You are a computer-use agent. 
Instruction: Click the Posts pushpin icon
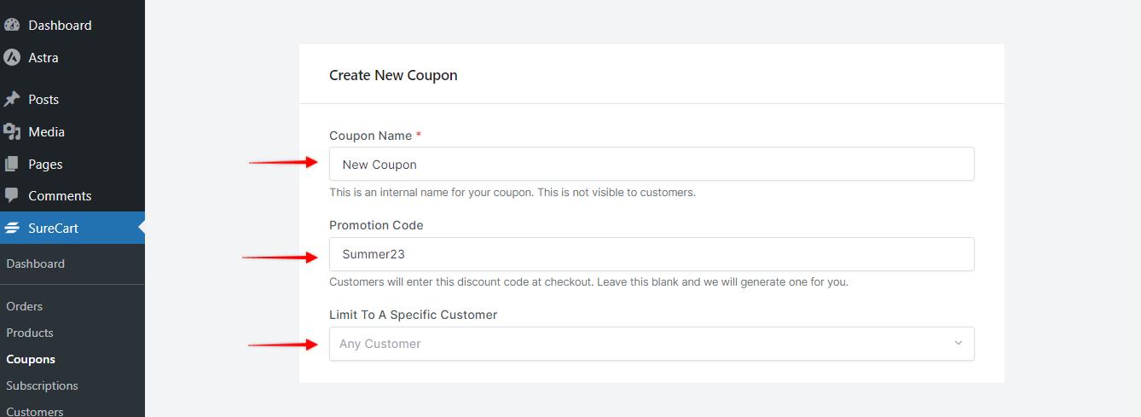click(x=12, y=100)
